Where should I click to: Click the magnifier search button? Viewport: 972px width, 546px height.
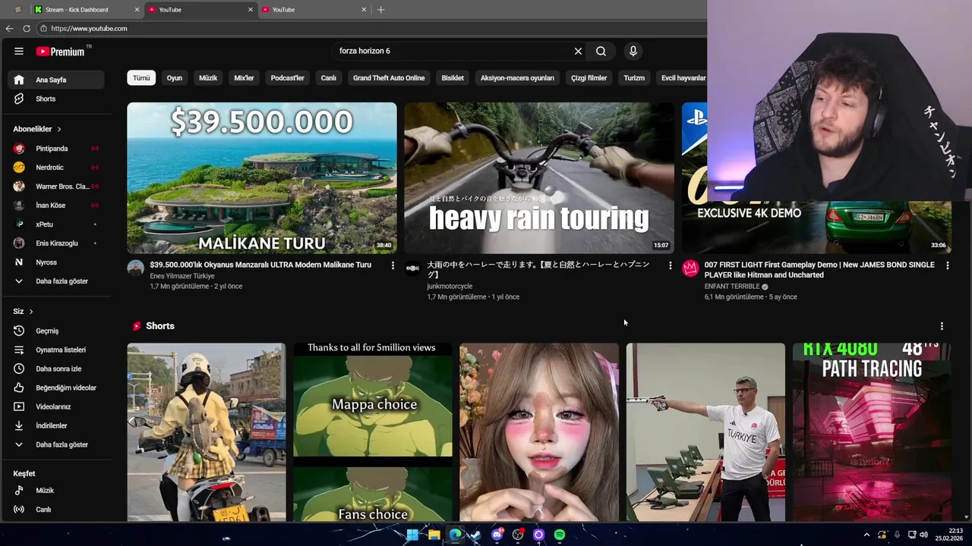pyautogui.click(x=601, y=51)
